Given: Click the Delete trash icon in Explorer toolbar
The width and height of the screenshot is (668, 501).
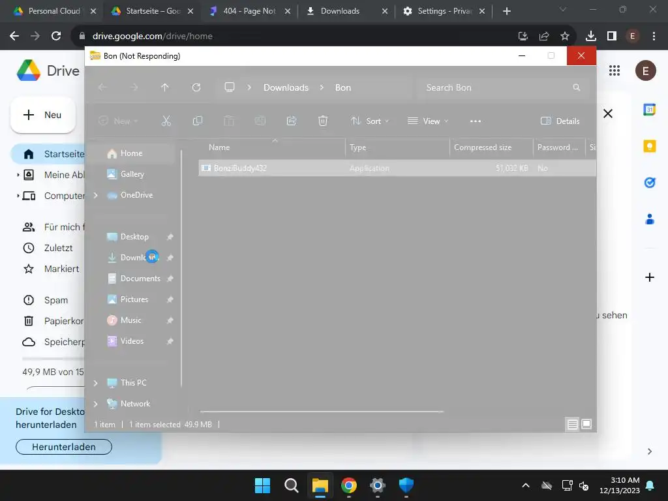Looking at the screenshot, I should [x=323, y=121].
